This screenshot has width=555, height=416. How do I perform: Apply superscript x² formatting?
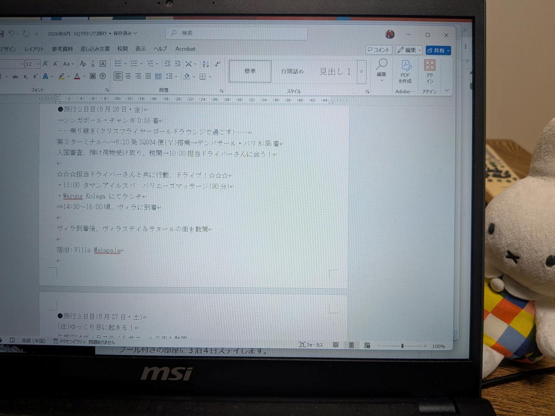point(35,76)
